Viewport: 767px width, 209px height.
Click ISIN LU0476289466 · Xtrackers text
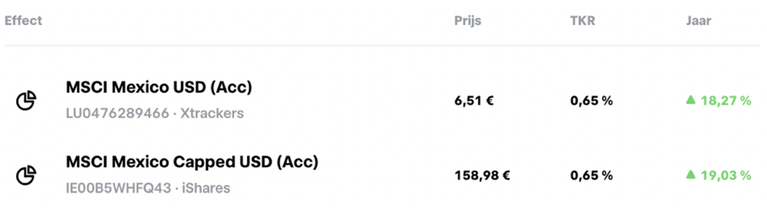pos(155,114)
